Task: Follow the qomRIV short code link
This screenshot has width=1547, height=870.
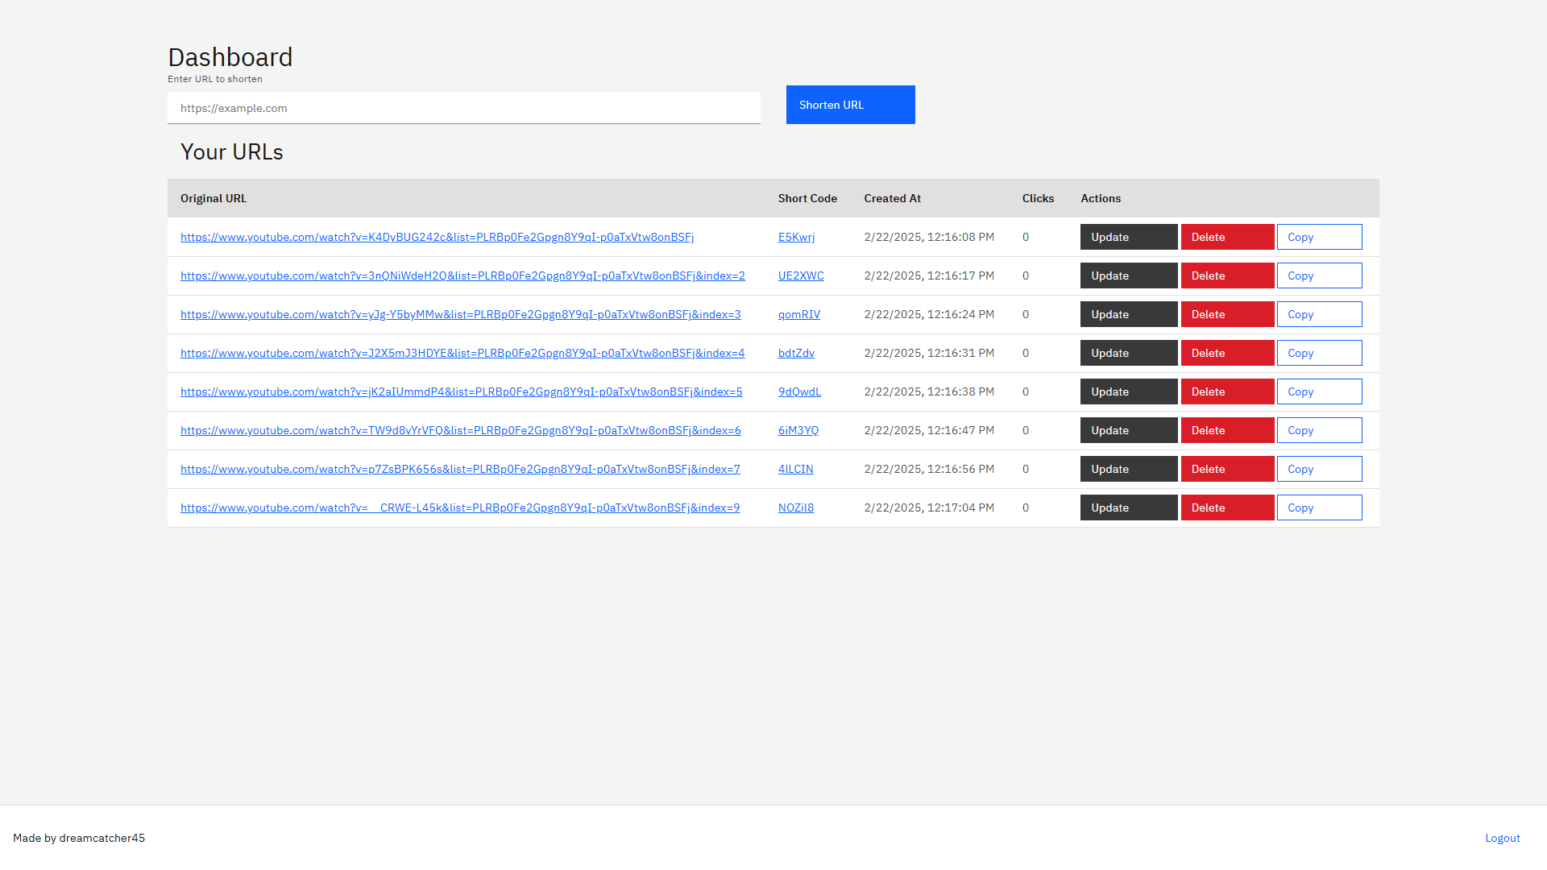Action: click(799, 314)
